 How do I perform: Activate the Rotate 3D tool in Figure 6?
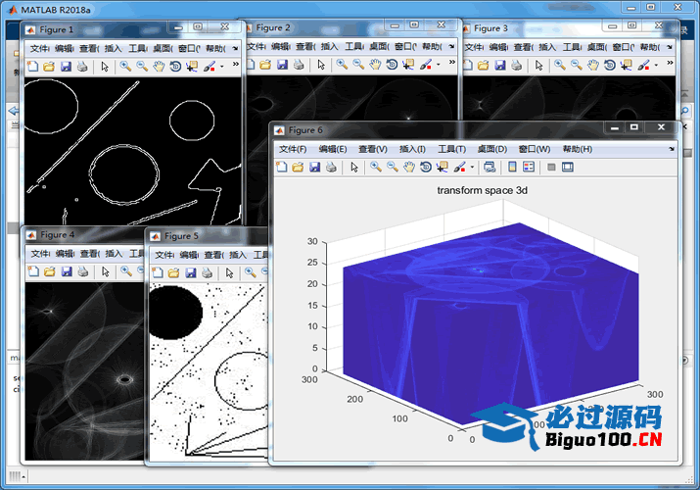(x=426, y=168)
